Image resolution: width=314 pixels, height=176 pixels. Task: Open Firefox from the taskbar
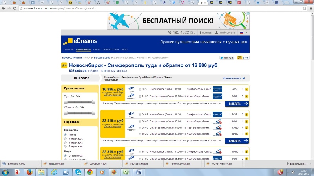point(29,172)
